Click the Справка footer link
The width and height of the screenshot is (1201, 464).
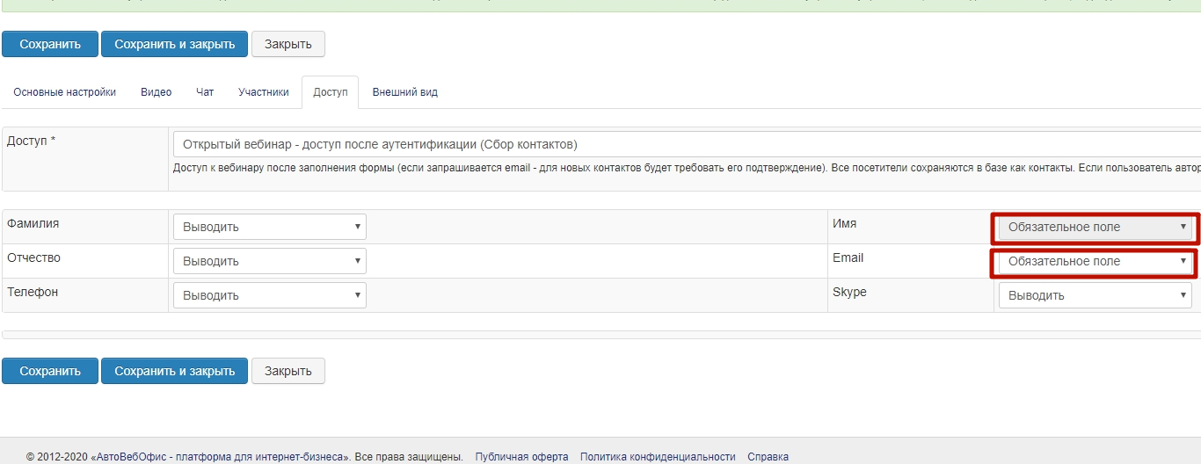(x=768, y=457)
